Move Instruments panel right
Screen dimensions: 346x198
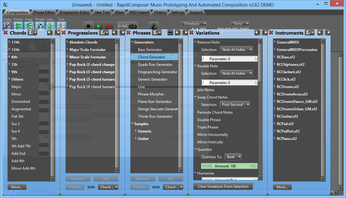(x=328, y=33)
